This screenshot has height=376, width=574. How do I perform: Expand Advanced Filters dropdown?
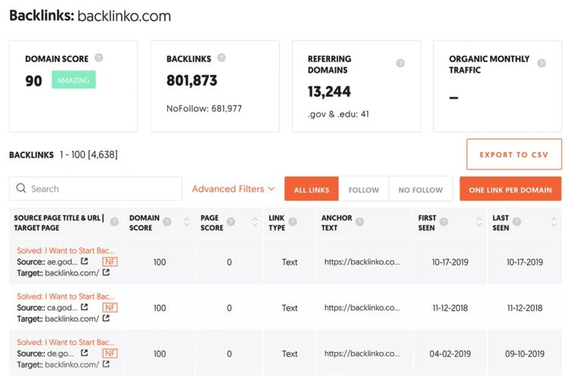coord(233,189)
